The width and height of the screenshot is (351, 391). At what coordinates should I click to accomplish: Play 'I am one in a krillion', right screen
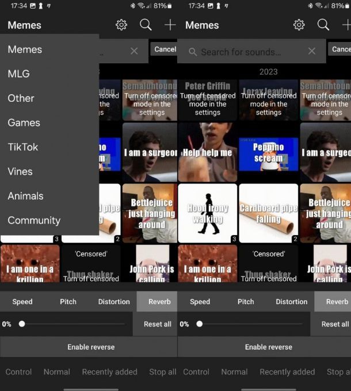point(208,263)
